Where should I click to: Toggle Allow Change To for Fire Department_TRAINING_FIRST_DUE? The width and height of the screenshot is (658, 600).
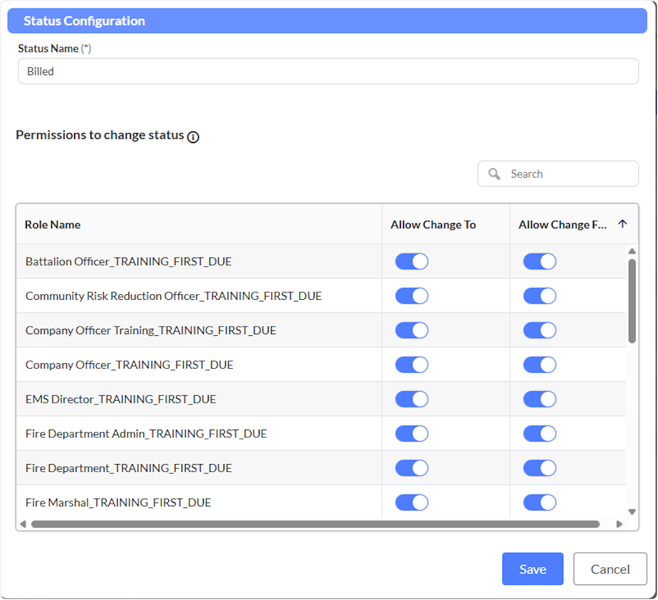412,468
